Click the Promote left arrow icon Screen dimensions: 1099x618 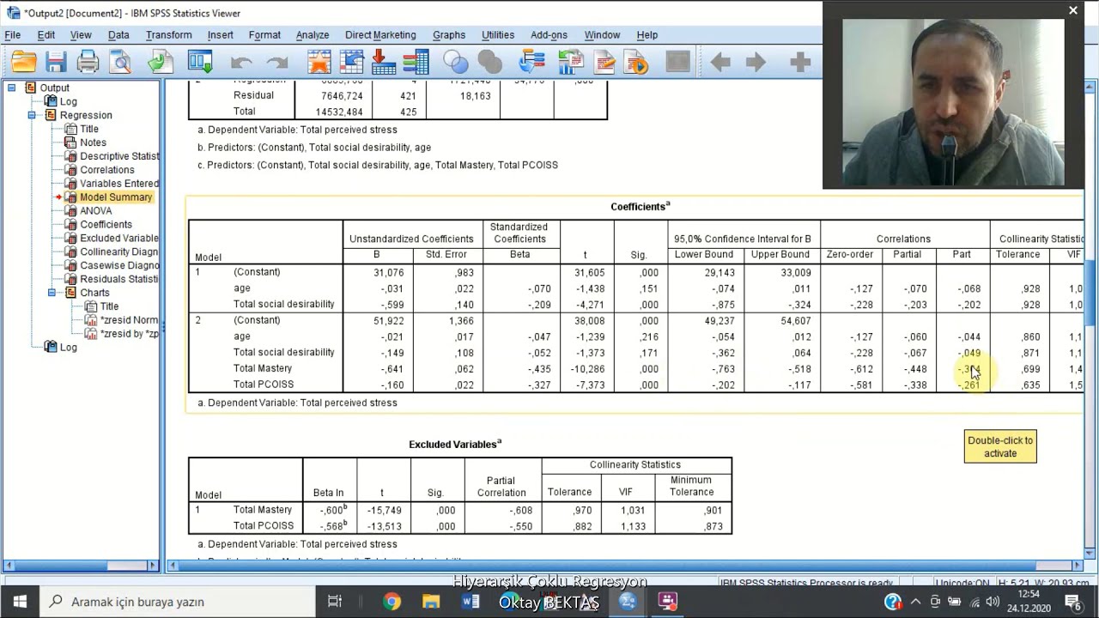click(x=720, y=62)
